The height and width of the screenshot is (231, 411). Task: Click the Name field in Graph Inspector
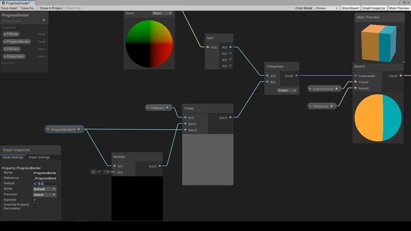(x=45, y=173)
